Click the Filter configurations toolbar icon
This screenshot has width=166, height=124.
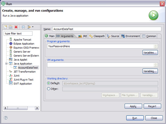click(29, 27)
